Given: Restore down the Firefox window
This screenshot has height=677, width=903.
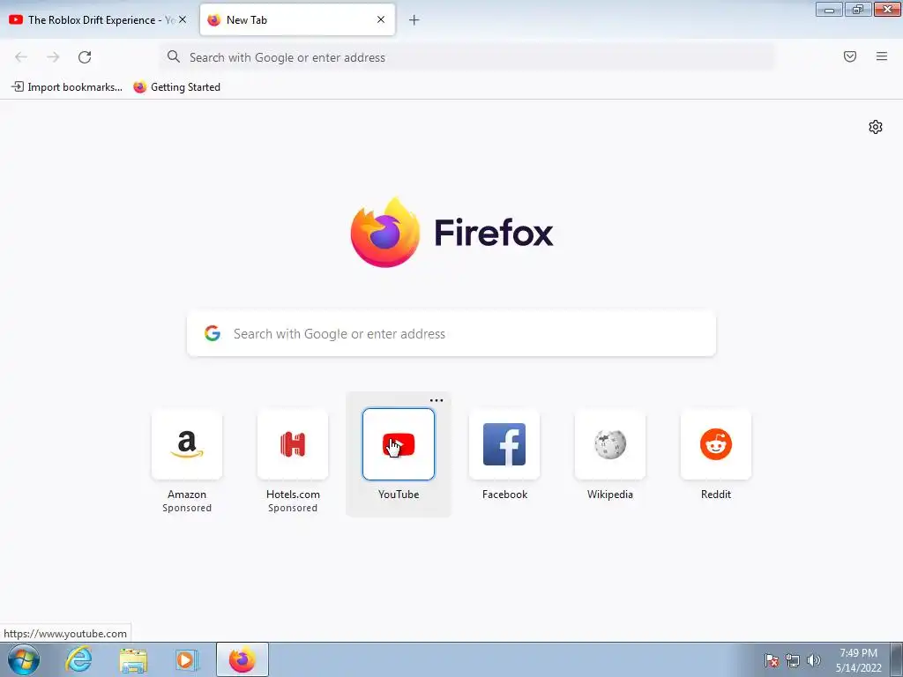Looking at the screenshot, I should (858, 10).
